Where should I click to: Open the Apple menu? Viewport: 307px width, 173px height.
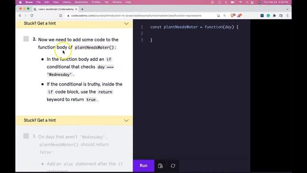[20, 2]
